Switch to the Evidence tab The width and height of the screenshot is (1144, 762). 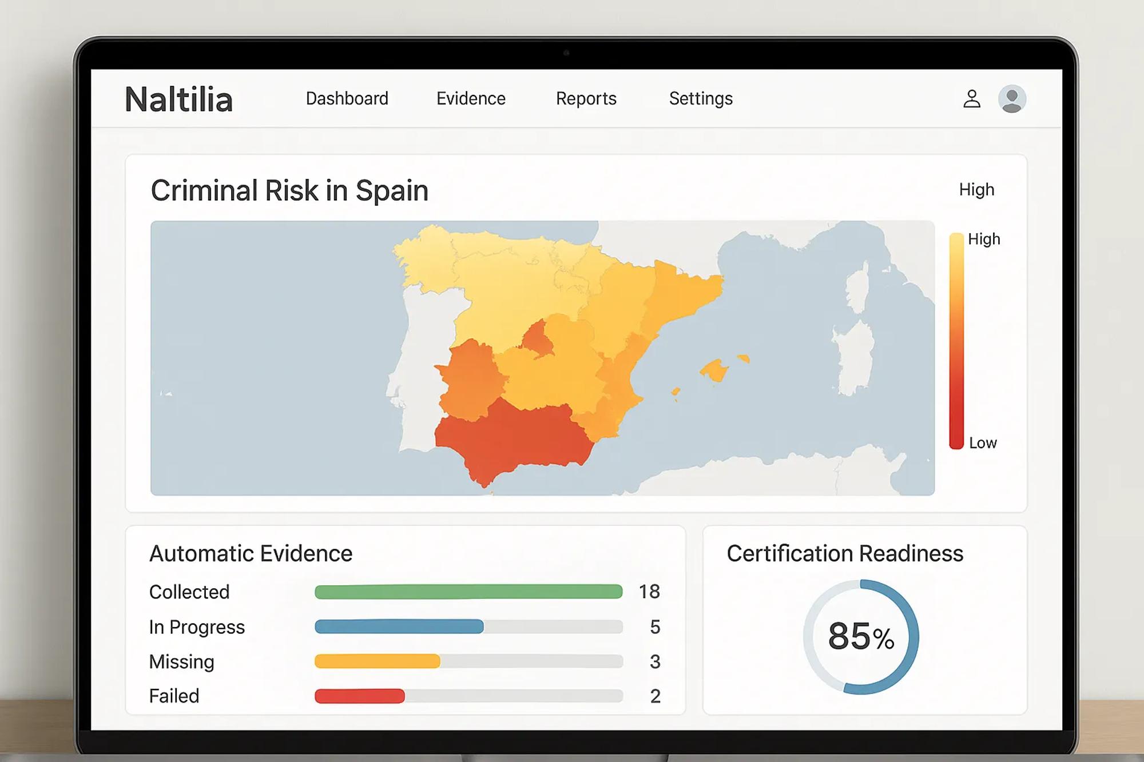(x=471, y=98)
